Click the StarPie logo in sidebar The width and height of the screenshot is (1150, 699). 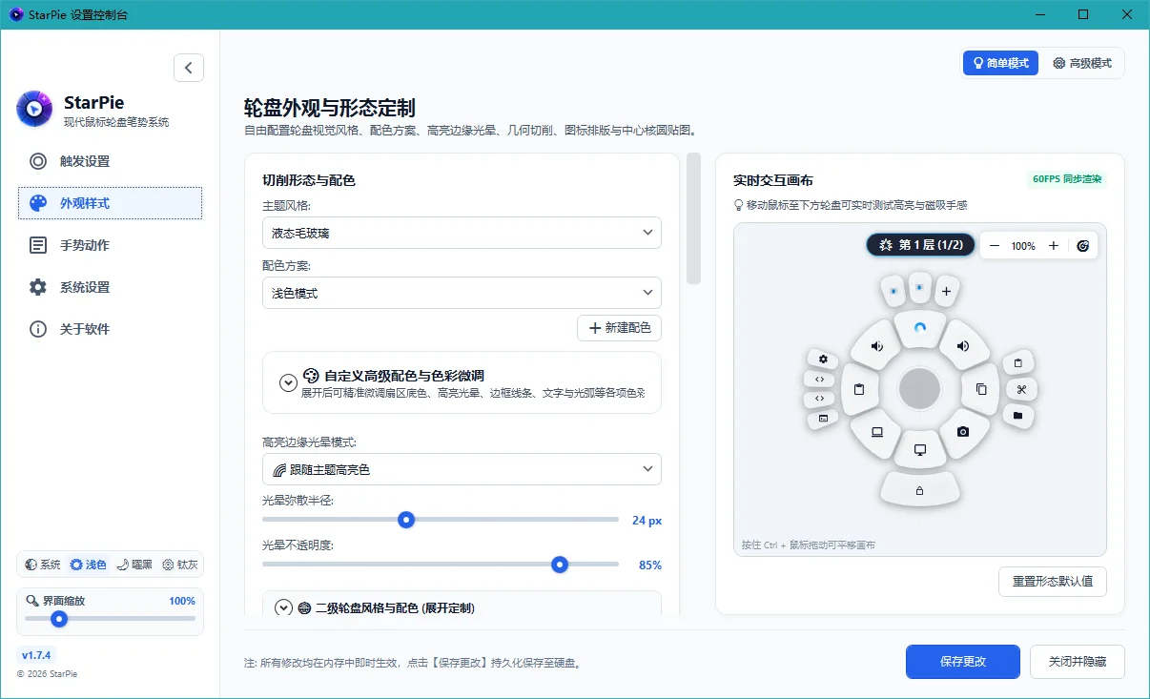[35, 109]
